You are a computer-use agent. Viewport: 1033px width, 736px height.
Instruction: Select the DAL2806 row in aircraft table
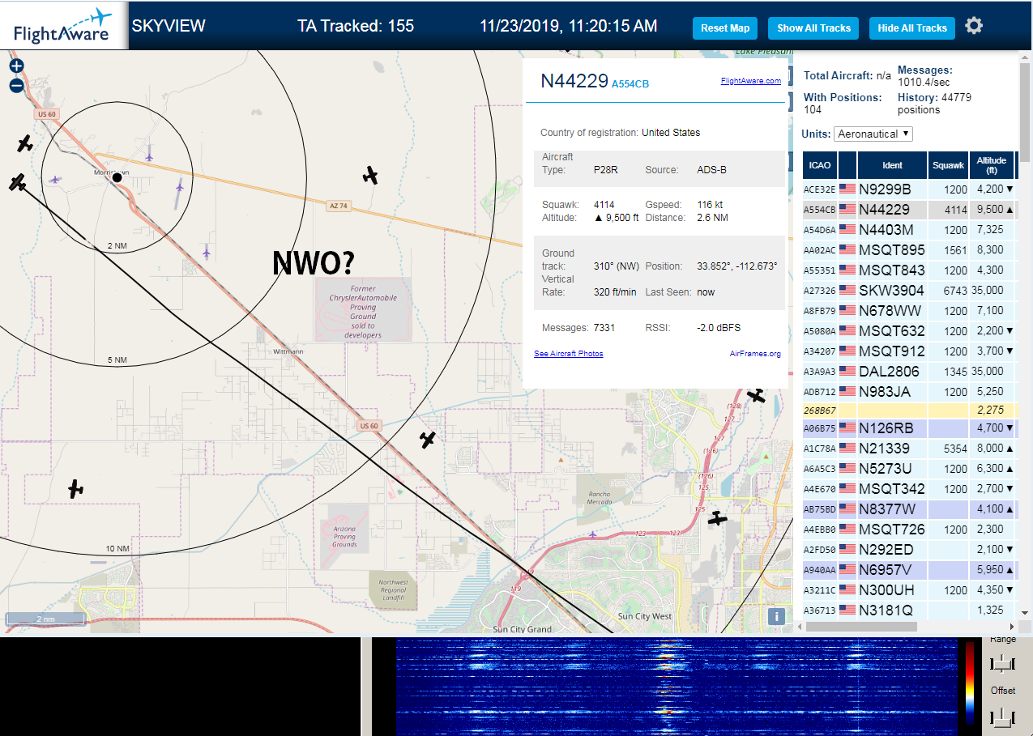click(x=908, y=371)
